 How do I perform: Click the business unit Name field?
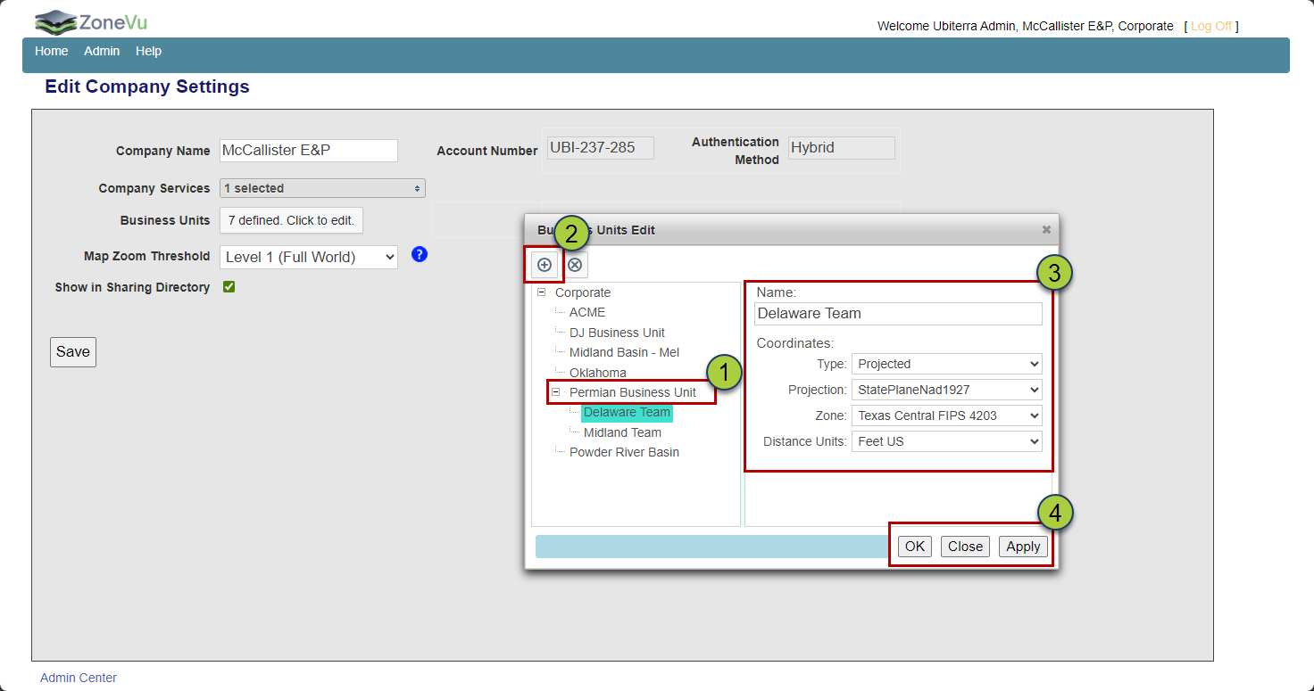tap(899, 314)
